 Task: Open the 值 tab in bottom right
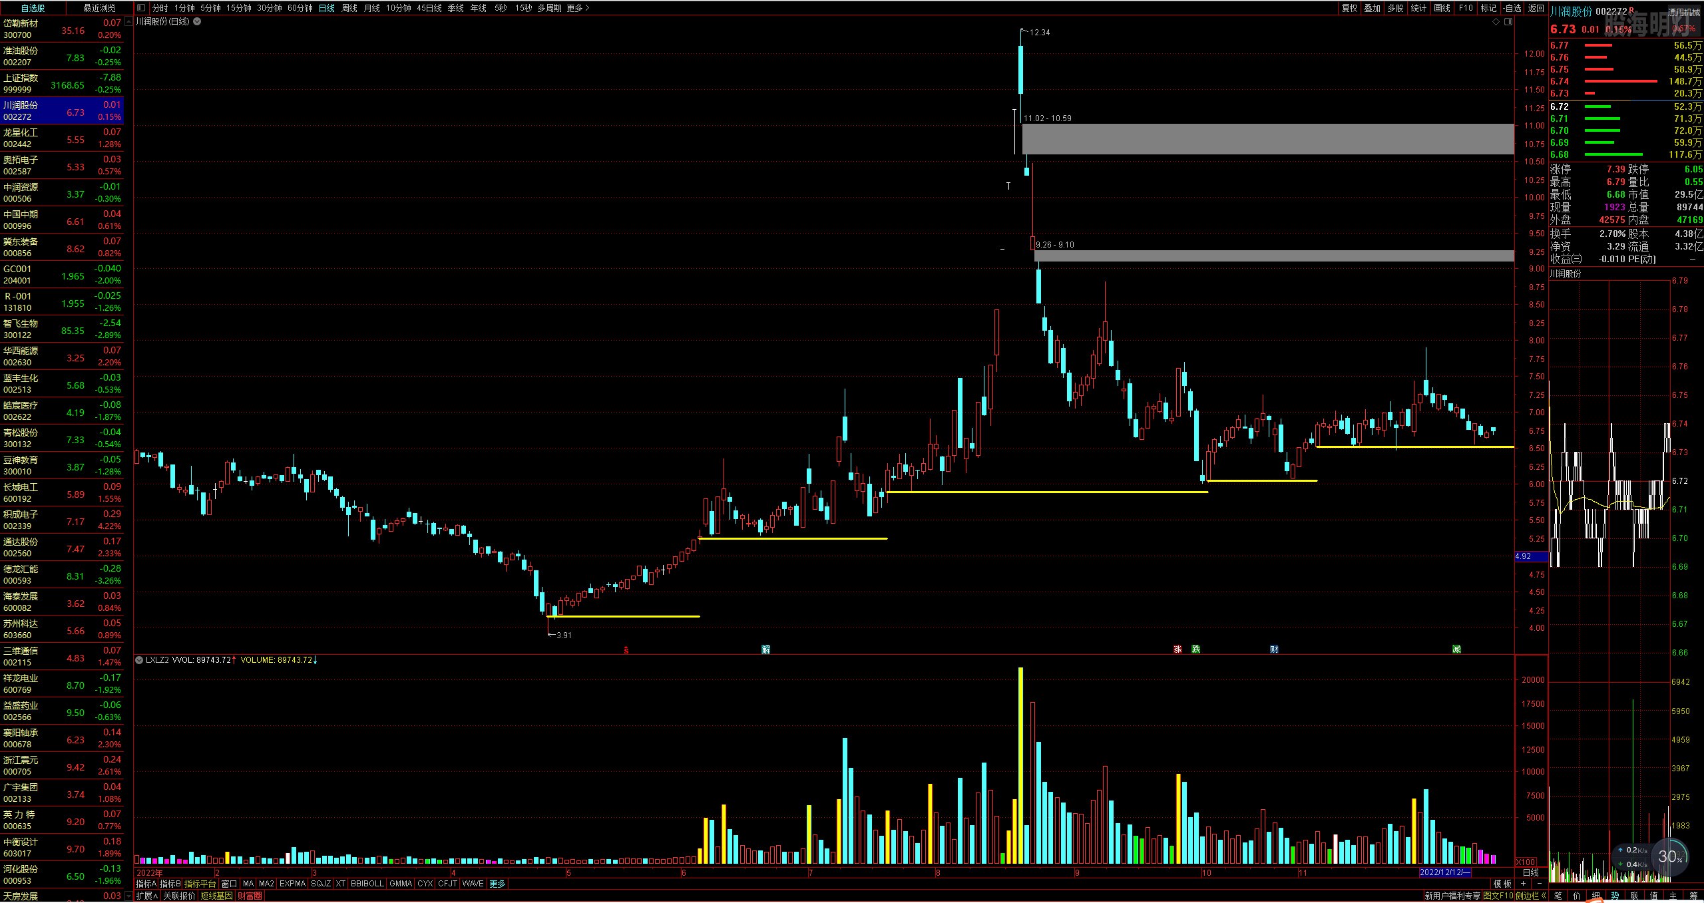click(x=1653, y=896)
